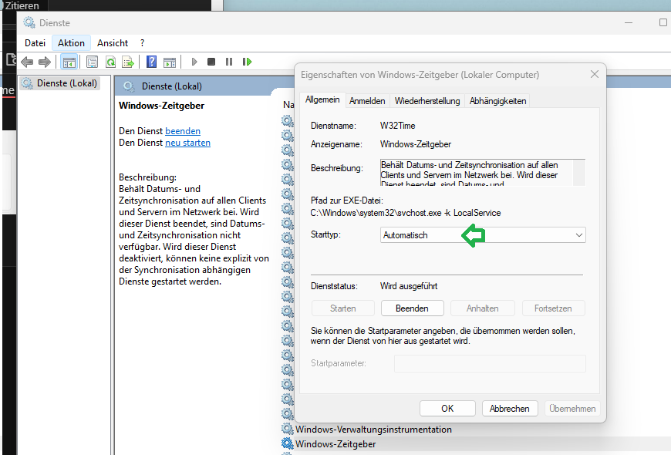Click the Forward arrow in Dienste toolbar
Image resolution: width=671 pixels, height=455 pixels.
pyautogui.click(x=45, y=62)
